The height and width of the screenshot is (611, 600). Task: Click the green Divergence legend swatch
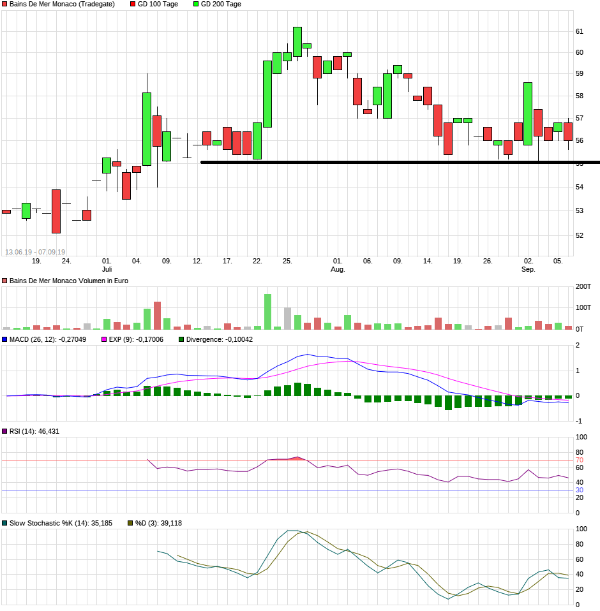click(x=181, y=339)
